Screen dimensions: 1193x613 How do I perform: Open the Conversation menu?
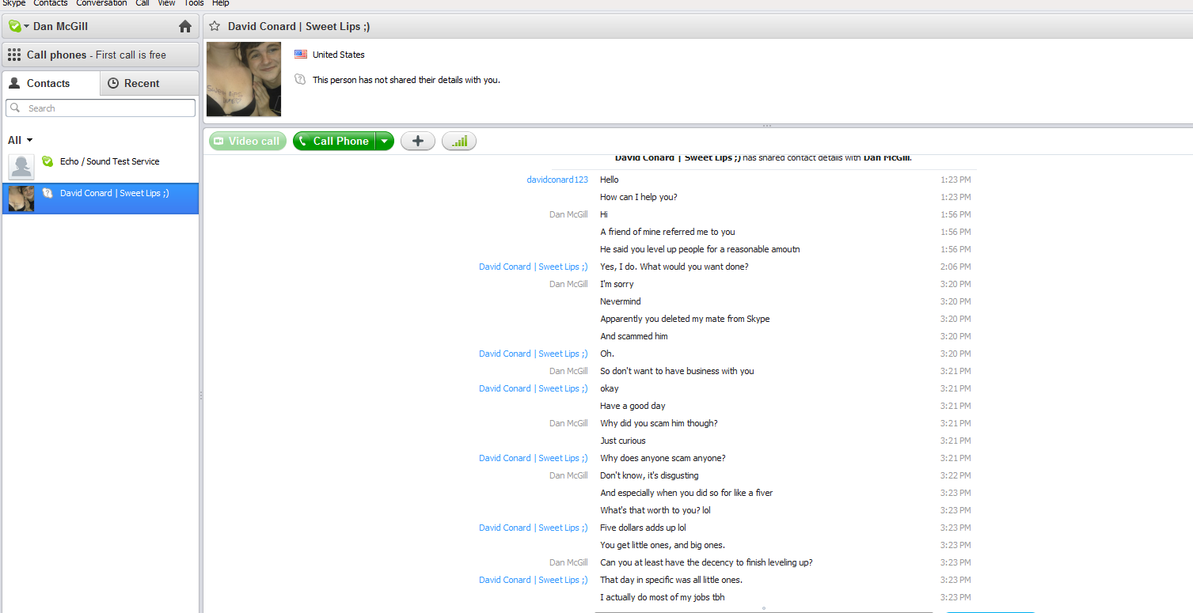pyautogui.click(x=101, y=3)
